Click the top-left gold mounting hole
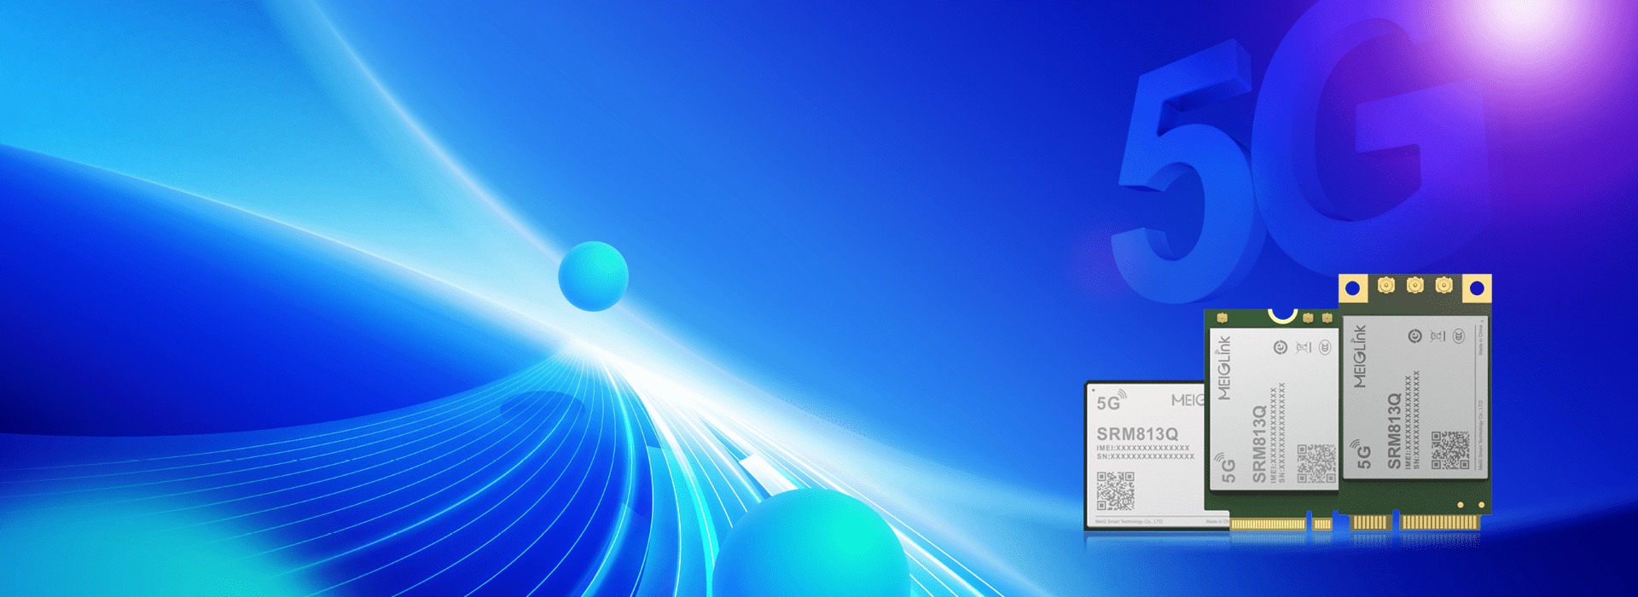The image size is (1638, 597). pyautogui.click(x=1352, y=288)
